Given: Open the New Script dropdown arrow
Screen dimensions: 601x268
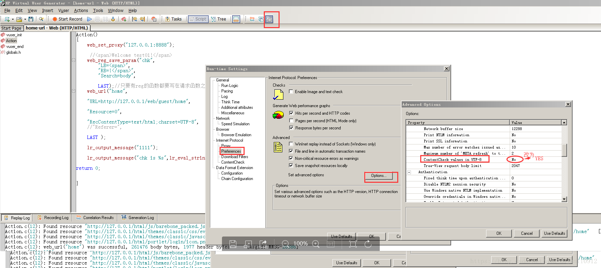Looking at the screenshot, I should 13,19.
